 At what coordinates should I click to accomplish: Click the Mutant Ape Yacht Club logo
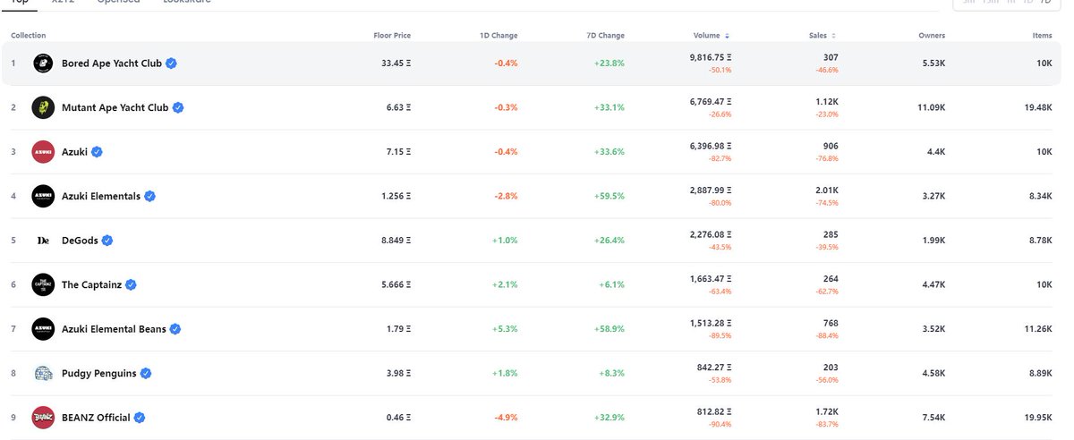(43, 107)
